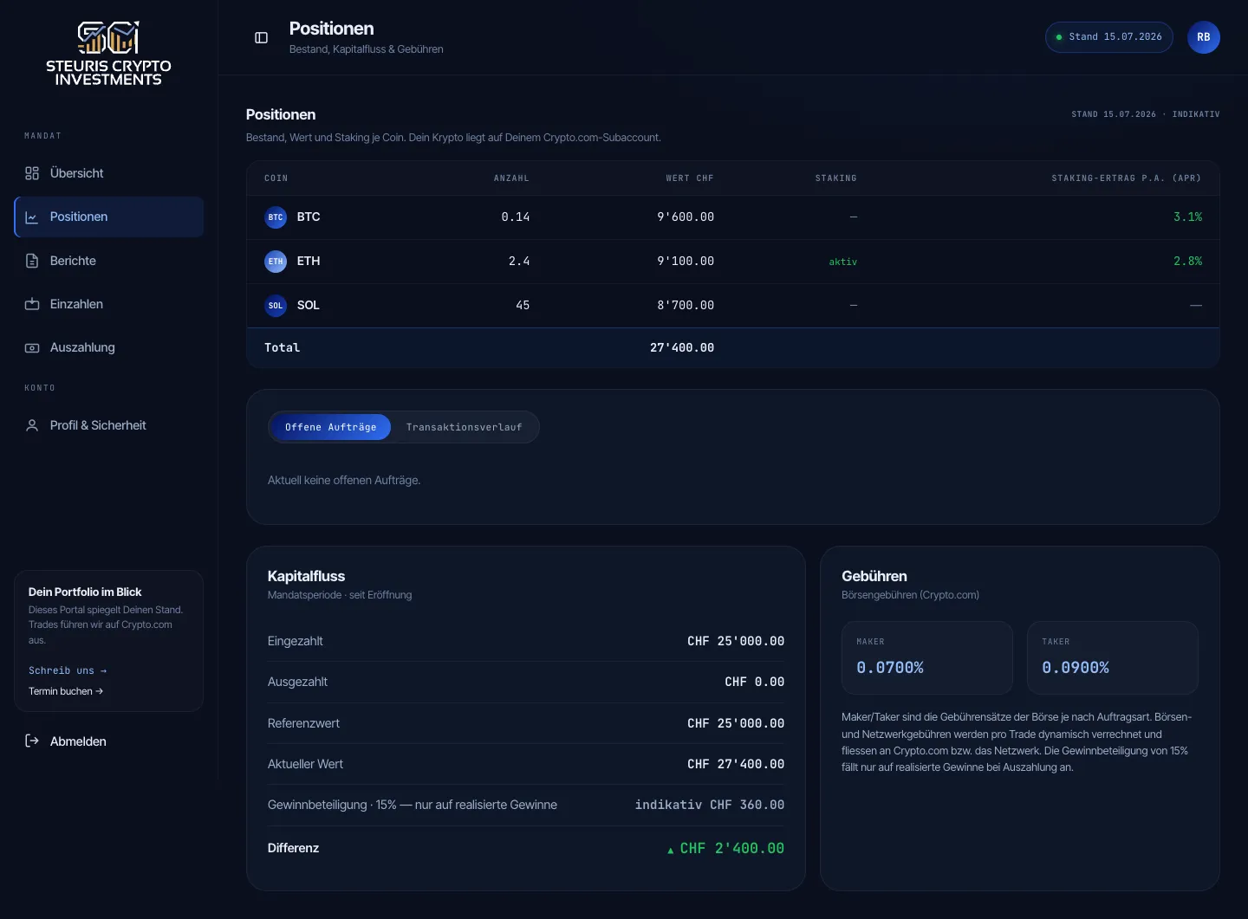Click the Taker fee card 0.0900%
The height and width of the screenshot is (919, 1248).
click(x=1112, y=657)
